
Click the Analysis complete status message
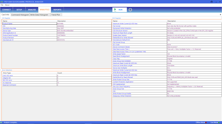click(10, 123)
